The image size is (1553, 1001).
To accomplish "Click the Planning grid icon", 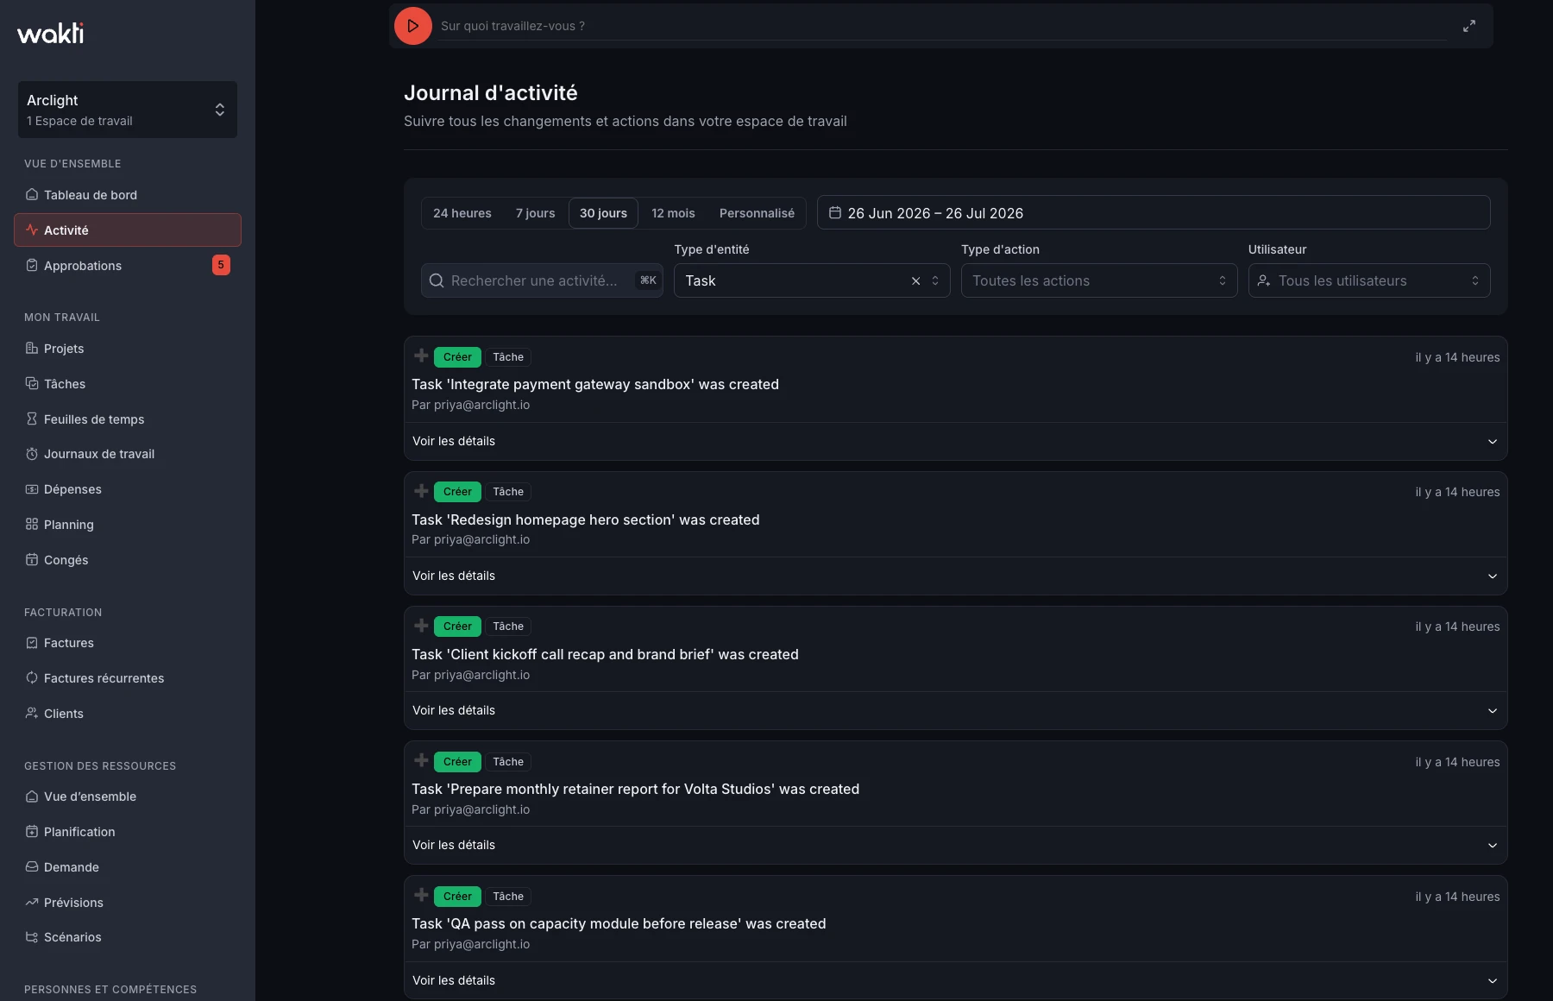I will pos(32,525).
